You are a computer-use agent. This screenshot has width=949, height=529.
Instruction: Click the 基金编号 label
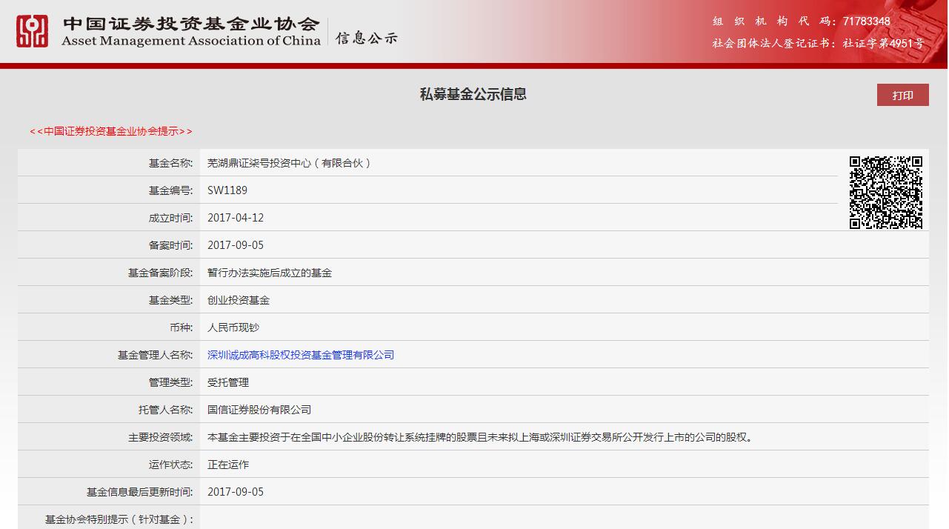point(170,190)
